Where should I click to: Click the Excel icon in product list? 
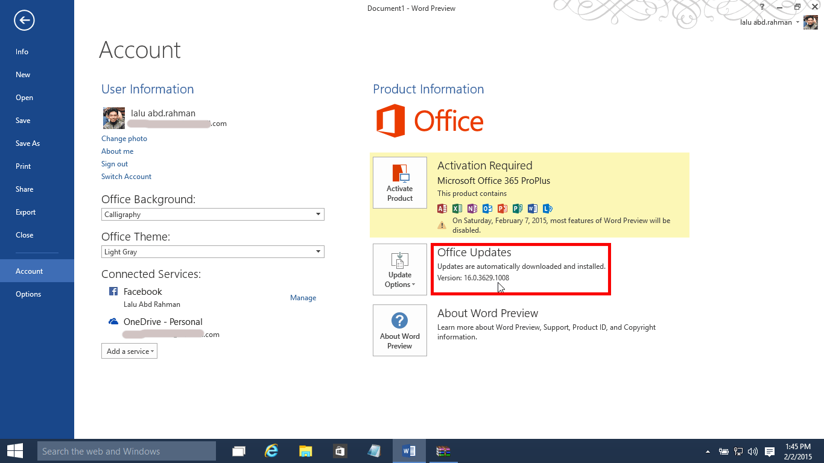pos(457,209)
